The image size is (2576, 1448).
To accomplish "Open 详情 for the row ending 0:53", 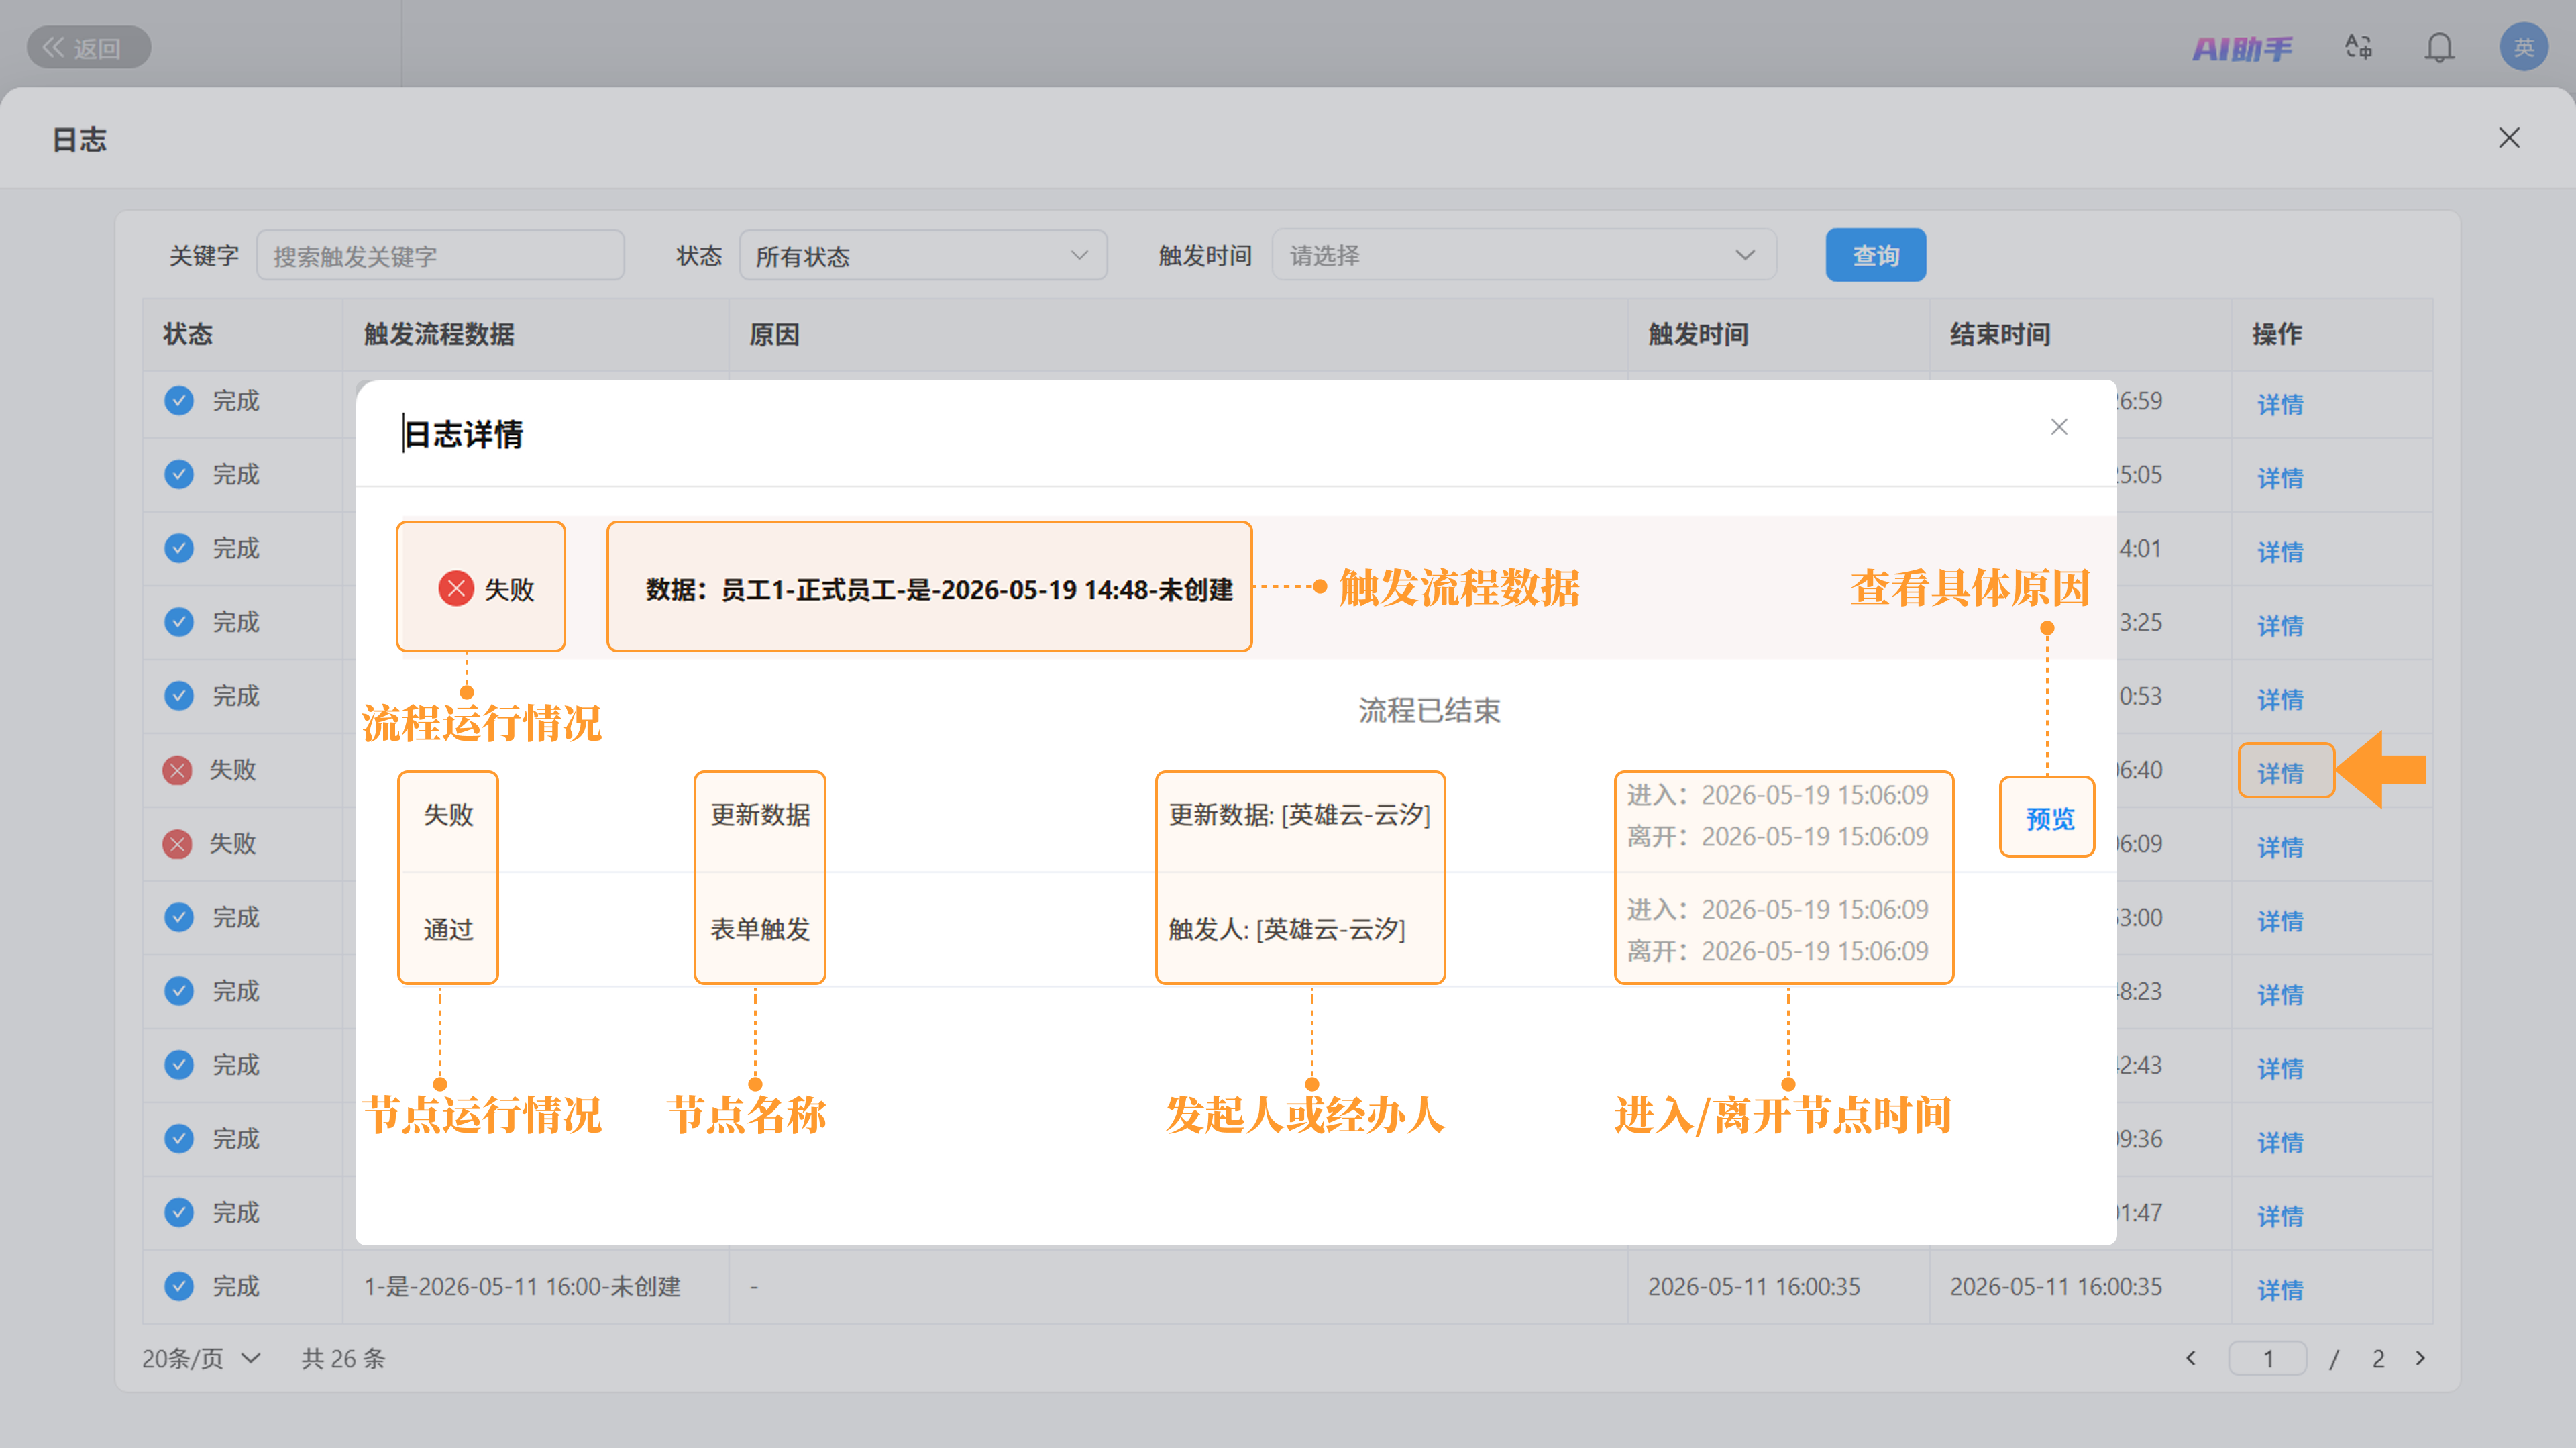I will (x=2280, y=699).
